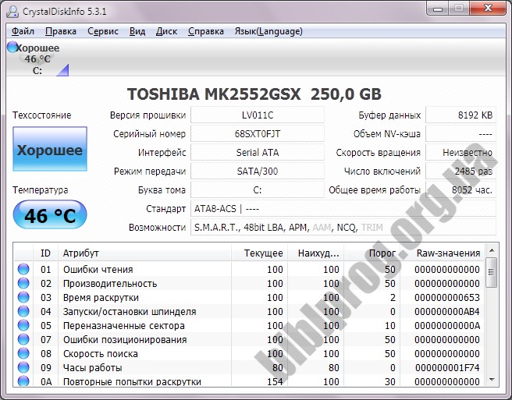Click the Атрибут column header
This screenshot has height=400, width=512.
click(144, 253)
